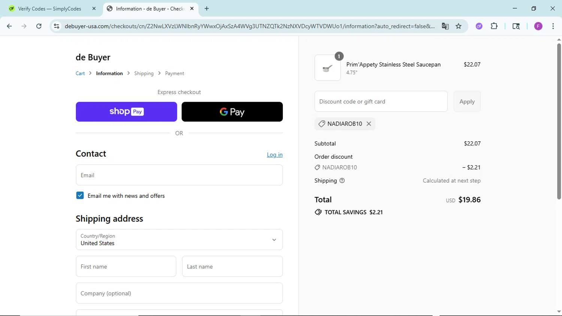The width and height of the screenshot is (562, 316).
Task: Click the scrollbar down arrow
Action: (x=559, y=312)
